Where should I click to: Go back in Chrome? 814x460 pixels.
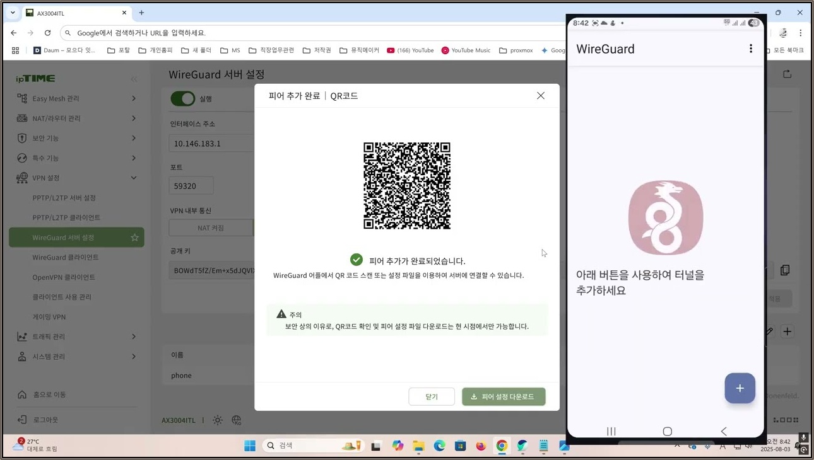14,33
